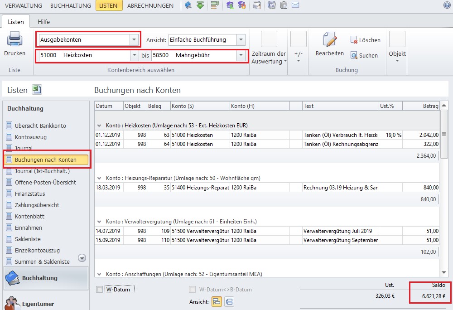
Task: Select Offene-Posten-Übersicht in the sidebar
Action: [45, 182]
